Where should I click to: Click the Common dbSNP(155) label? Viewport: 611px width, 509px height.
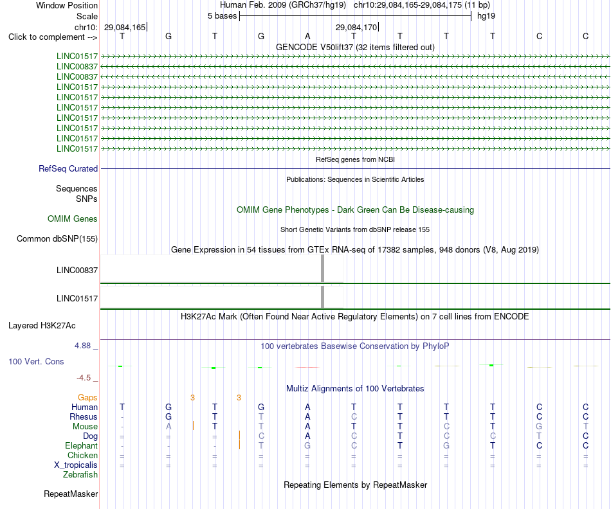tap(57, 238)
